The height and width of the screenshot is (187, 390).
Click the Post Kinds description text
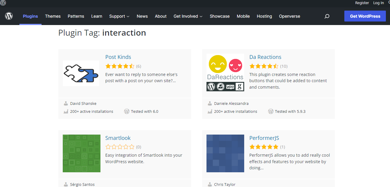point(141,77)
